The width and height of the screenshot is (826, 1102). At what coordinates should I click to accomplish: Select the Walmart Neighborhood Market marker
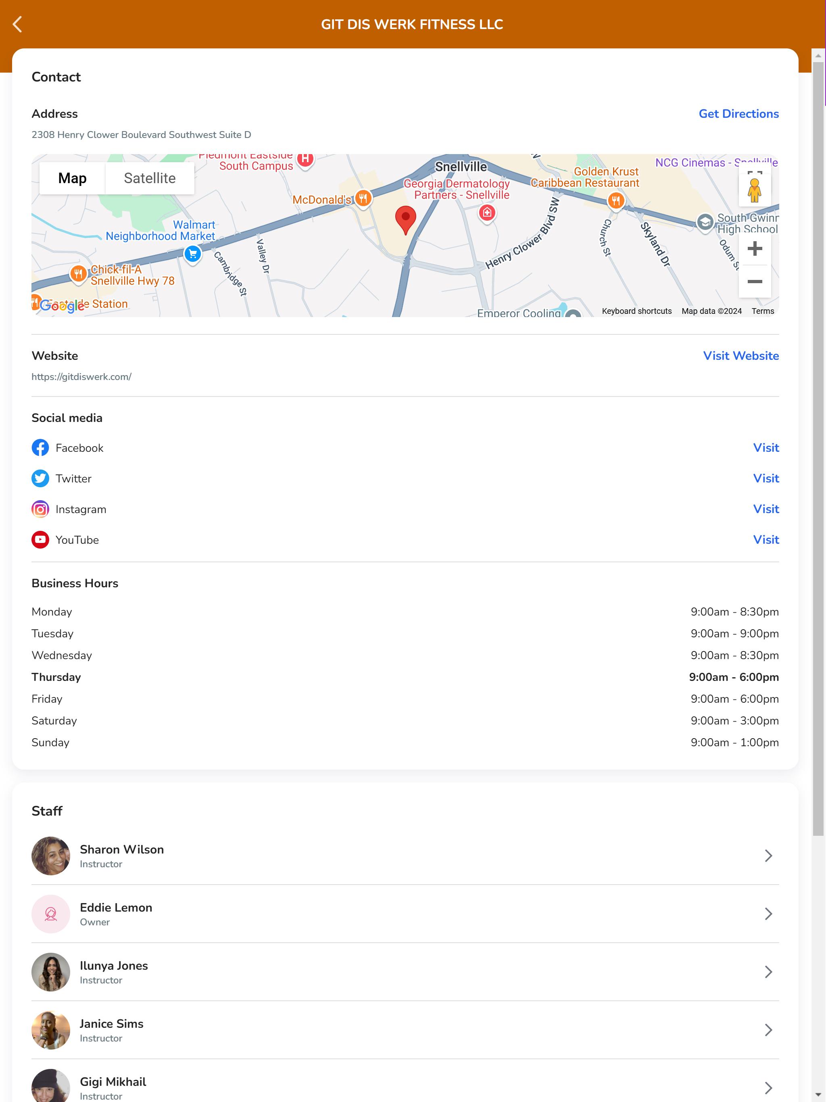click(192, 254)
